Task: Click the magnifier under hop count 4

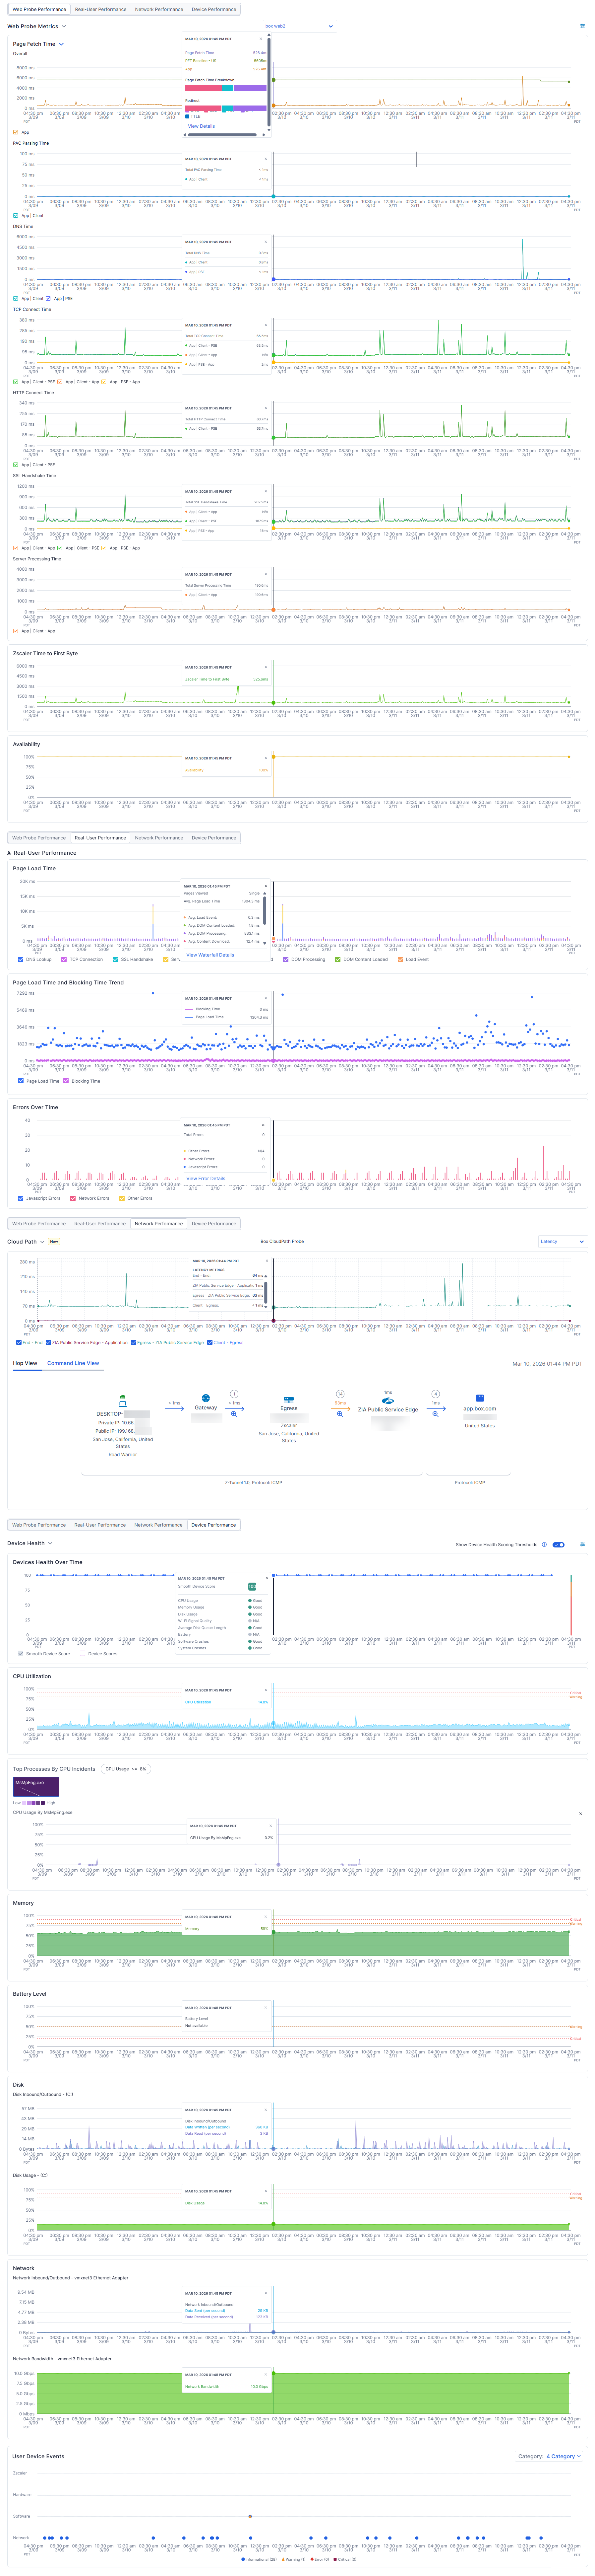Action: 435,1414
